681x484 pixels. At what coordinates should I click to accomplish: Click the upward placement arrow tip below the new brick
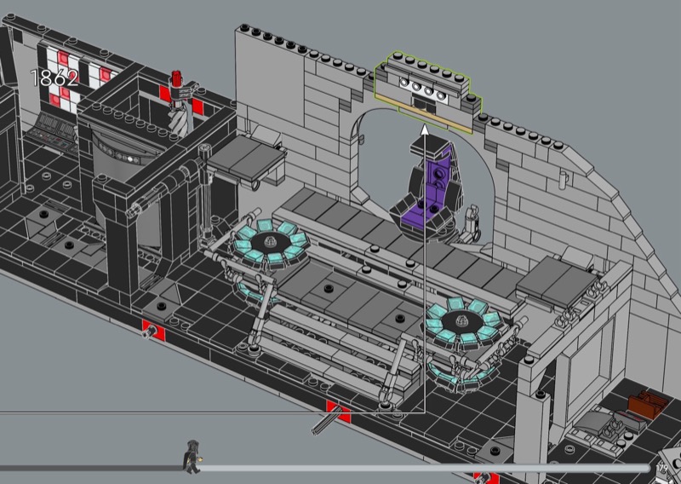424,131
